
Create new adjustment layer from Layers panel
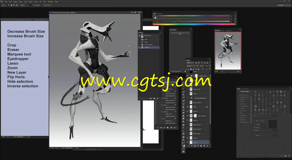coord(198,146)
